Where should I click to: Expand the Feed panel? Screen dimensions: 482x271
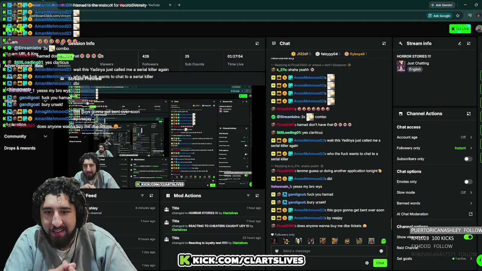tap(151, 195)
